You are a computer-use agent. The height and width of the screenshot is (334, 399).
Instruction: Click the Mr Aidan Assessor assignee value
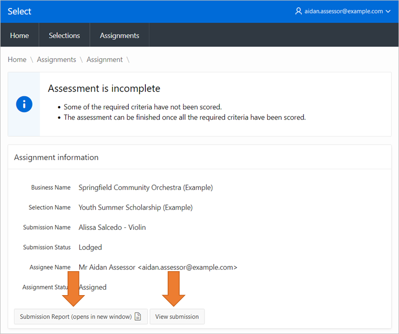point(158,267)
